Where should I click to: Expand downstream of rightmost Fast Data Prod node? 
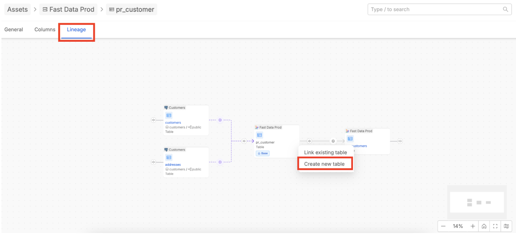click(x=400, y=141)
